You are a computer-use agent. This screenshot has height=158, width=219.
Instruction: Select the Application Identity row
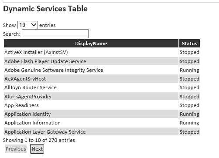tap(102, 114)
